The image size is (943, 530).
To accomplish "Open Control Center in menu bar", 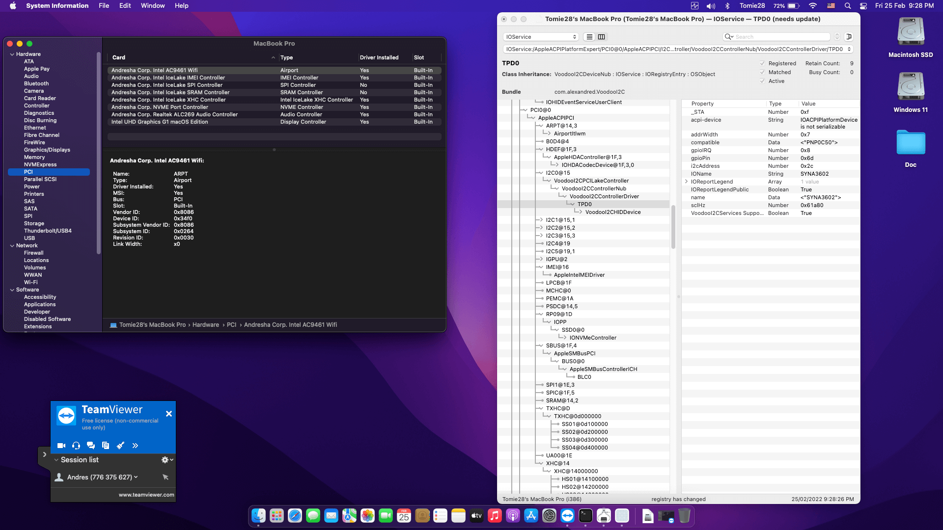I will (863, 6).
